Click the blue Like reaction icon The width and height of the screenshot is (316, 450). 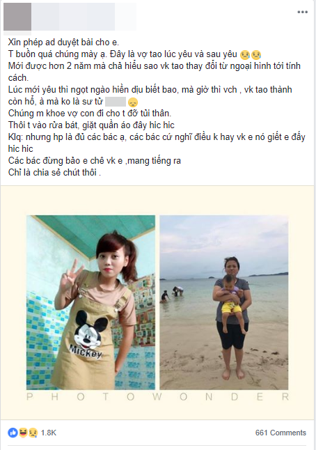click(13, 432)
